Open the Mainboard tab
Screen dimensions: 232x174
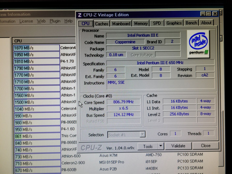(x=121, y=23)
